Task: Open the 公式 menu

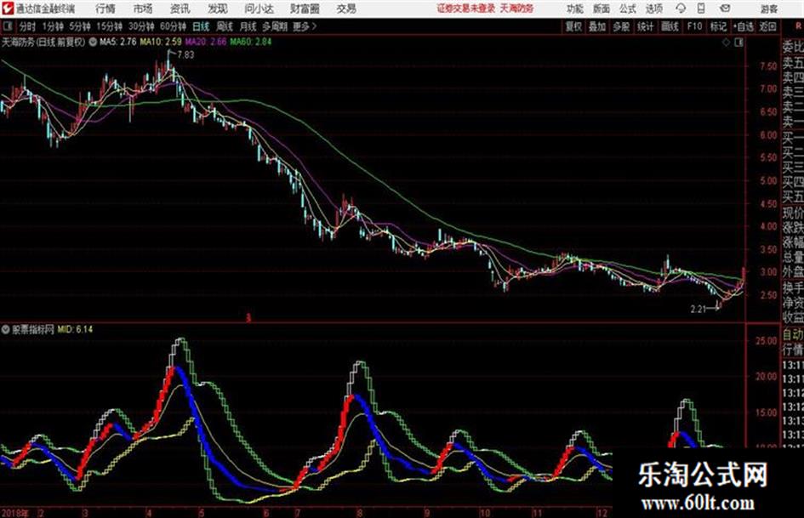Action: click(628, 9)
